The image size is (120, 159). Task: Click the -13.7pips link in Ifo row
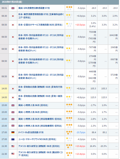[81, 132]
